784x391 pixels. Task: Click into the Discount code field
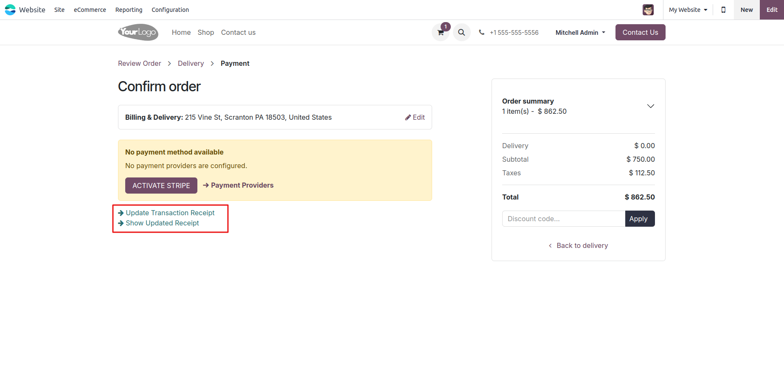563,219
